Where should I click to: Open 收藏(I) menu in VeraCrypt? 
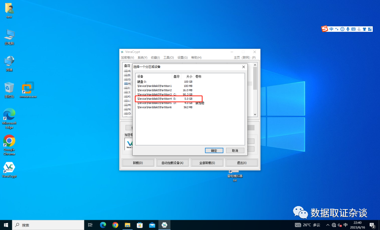click(x=155, y=58)
